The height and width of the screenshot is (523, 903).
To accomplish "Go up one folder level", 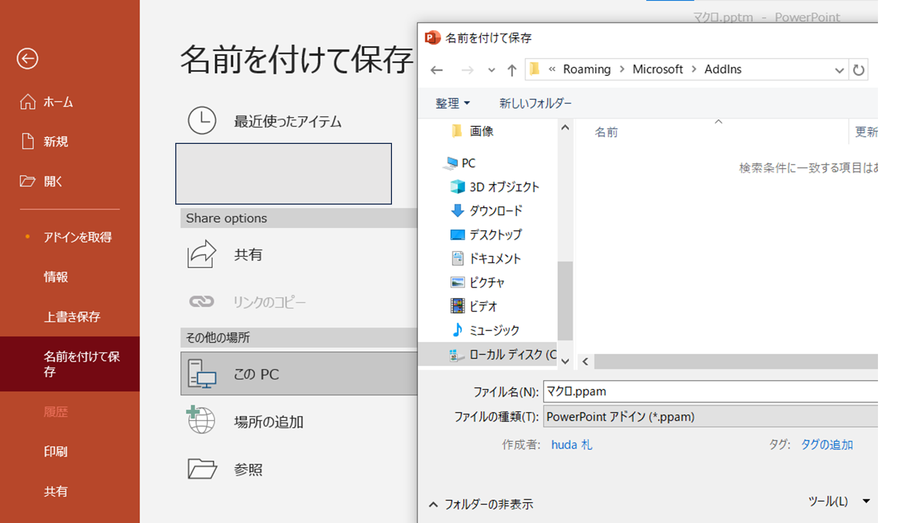I will 512,70.
